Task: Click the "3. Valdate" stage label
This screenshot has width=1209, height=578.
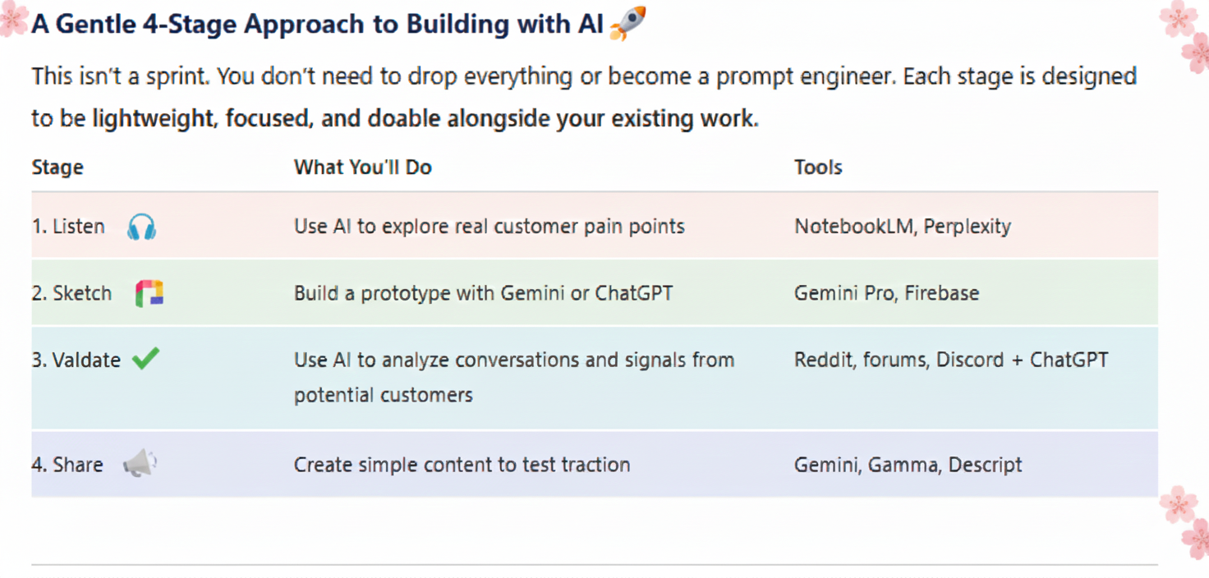Action: coord(76,360)
